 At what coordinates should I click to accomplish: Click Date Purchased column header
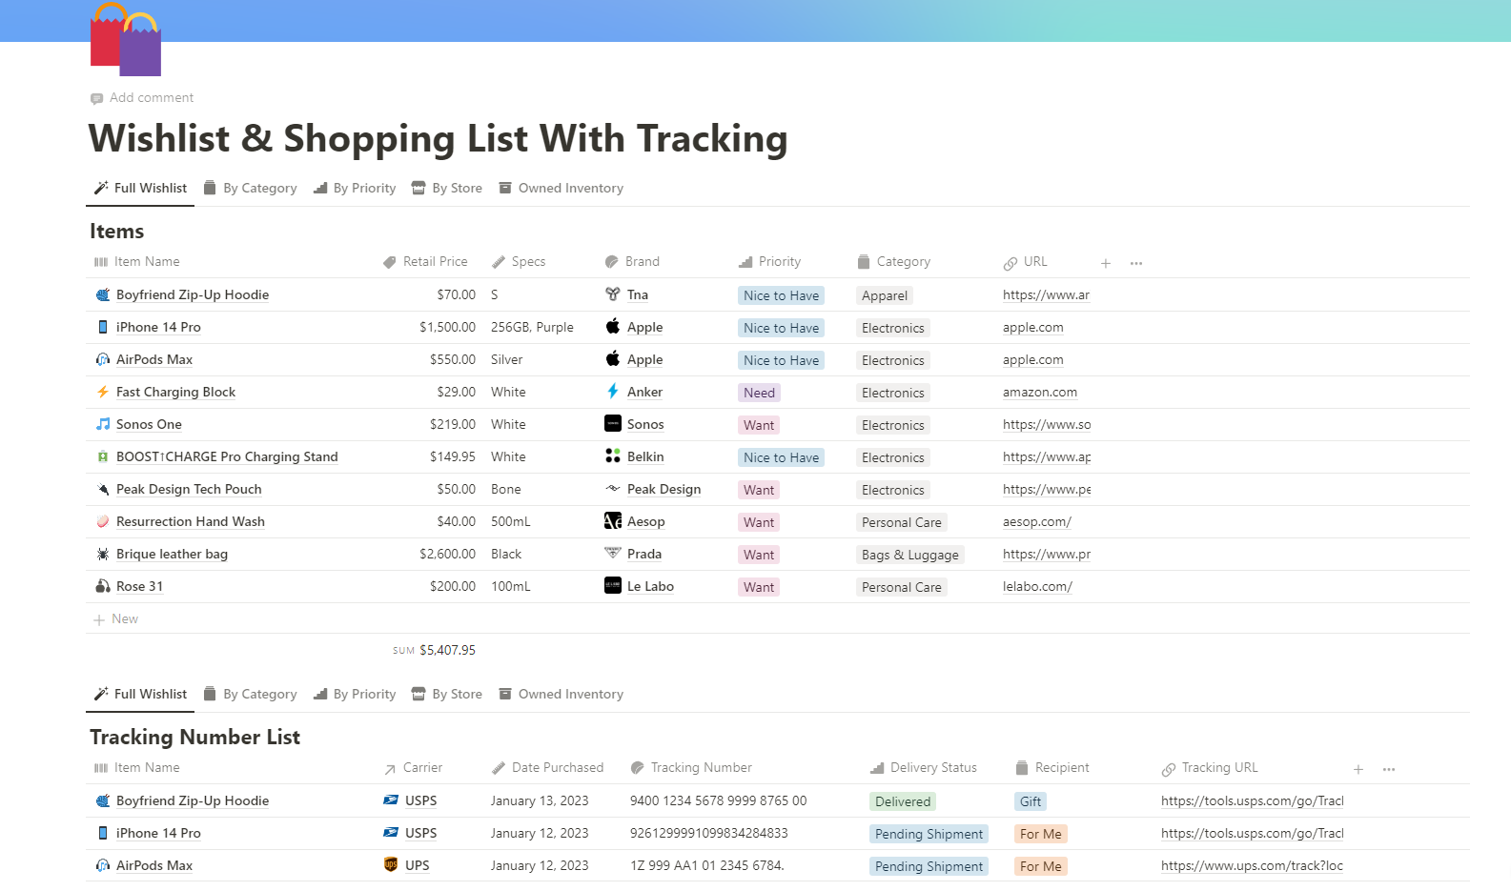pyautogui.click(x=547, y=767)
